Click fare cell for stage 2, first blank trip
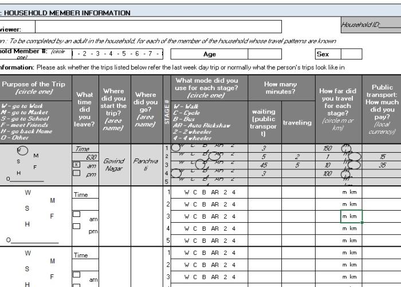 point(382,204)
